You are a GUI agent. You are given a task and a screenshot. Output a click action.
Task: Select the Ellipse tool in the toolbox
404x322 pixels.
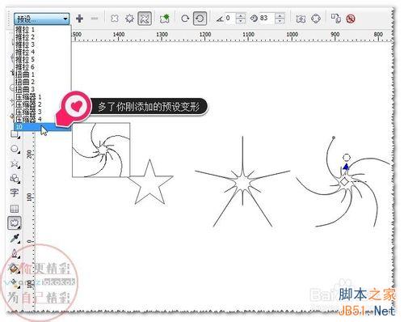pyautogui.click(x=15, y=149)
